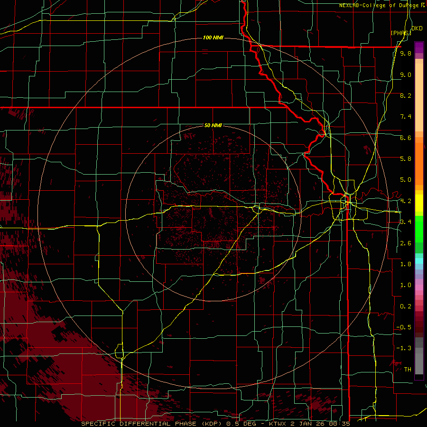Click the TH threshold label
Image resolution: width=427 pixels, height=427 pixels.
(408, 370)
